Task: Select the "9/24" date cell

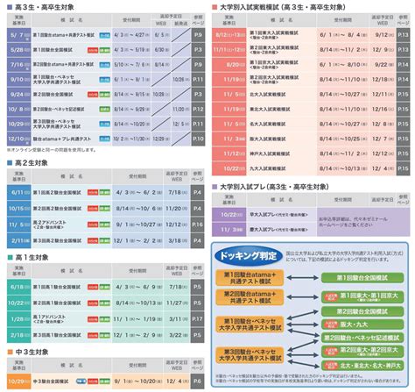Action: (18, 95)
